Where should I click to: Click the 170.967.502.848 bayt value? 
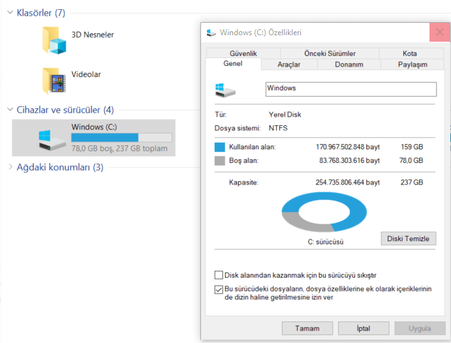point(347,147)
